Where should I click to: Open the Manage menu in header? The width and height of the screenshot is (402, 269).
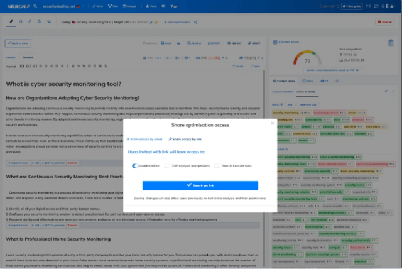(129, 6)
